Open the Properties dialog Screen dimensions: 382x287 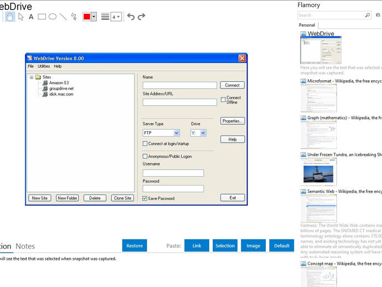tap(233, 121)
